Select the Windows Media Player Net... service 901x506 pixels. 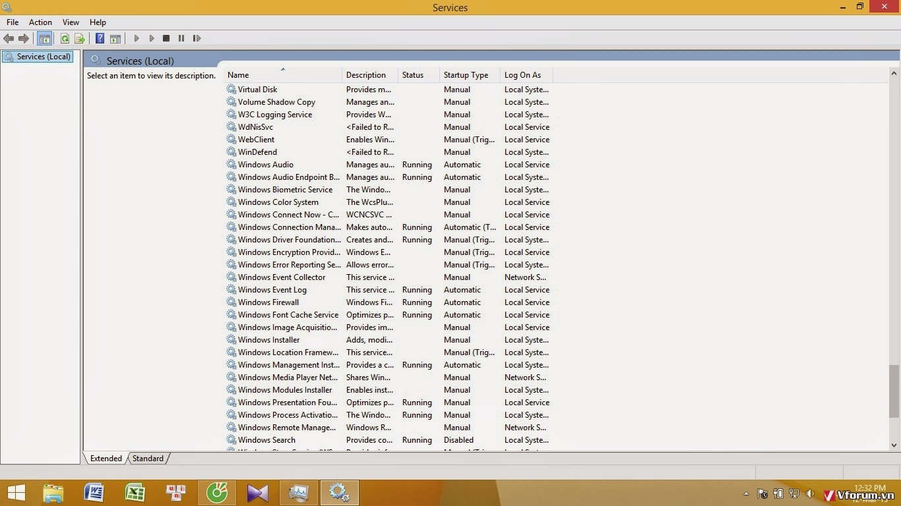pos(288,377)
